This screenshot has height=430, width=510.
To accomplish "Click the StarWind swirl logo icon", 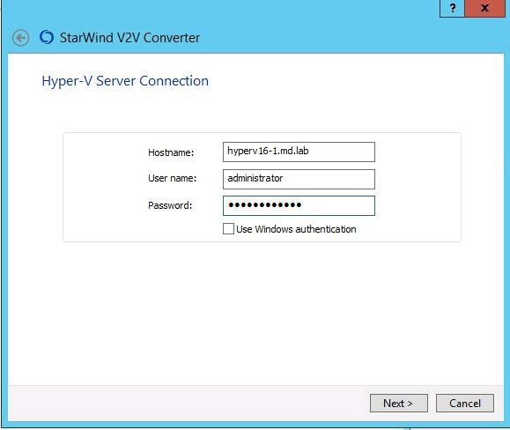I will (x=47, y=37).
